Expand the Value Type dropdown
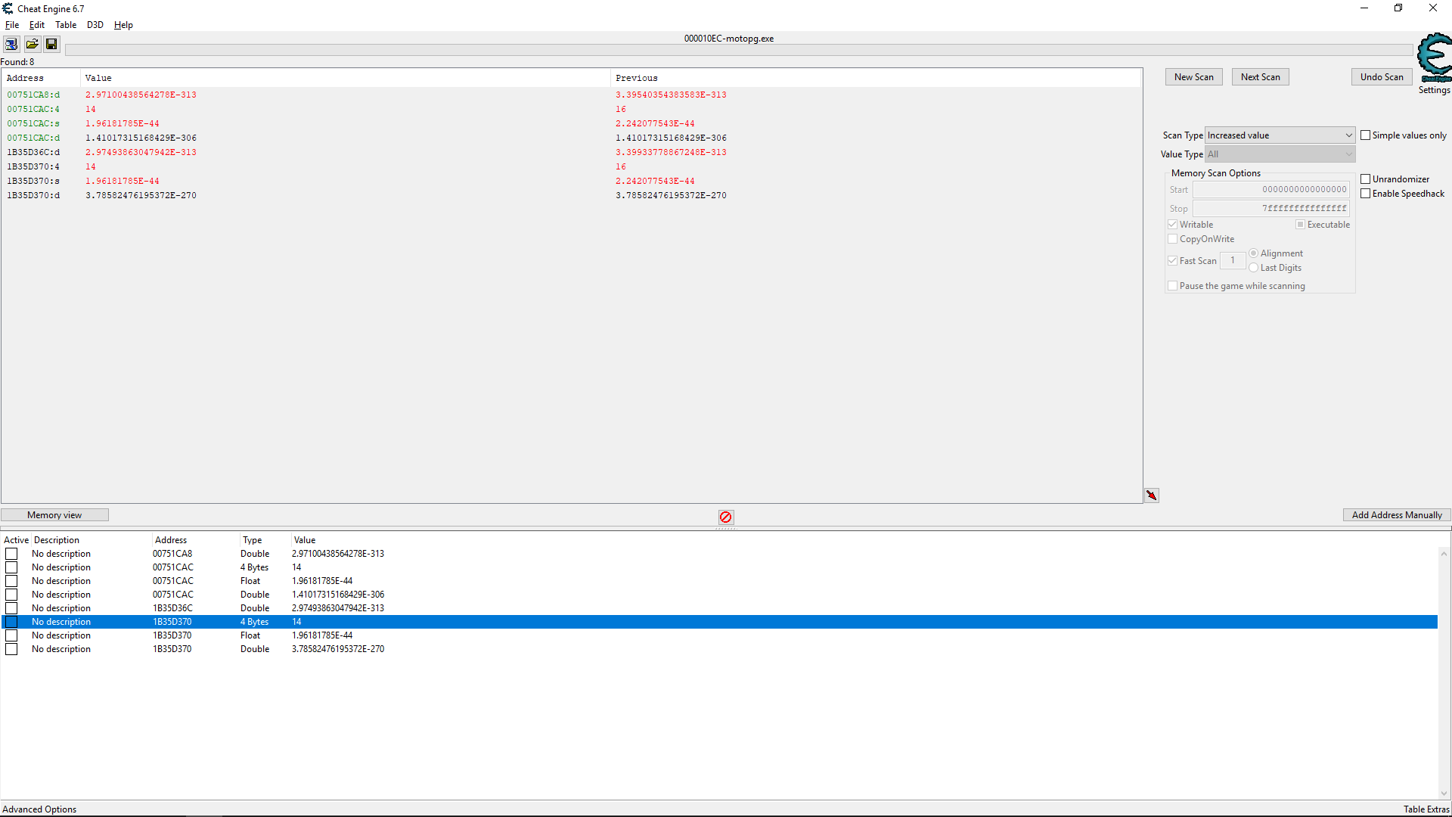Screen dimensions: 1452x817 1349,154
